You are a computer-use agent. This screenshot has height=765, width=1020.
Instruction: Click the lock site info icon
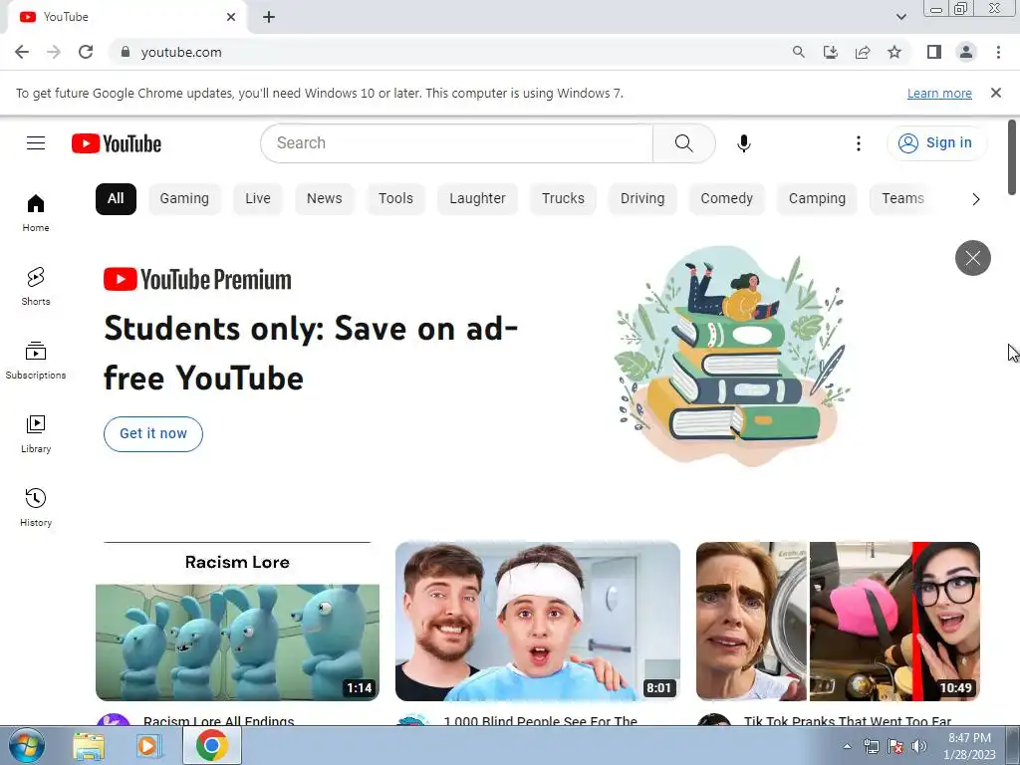click(126, 52)
